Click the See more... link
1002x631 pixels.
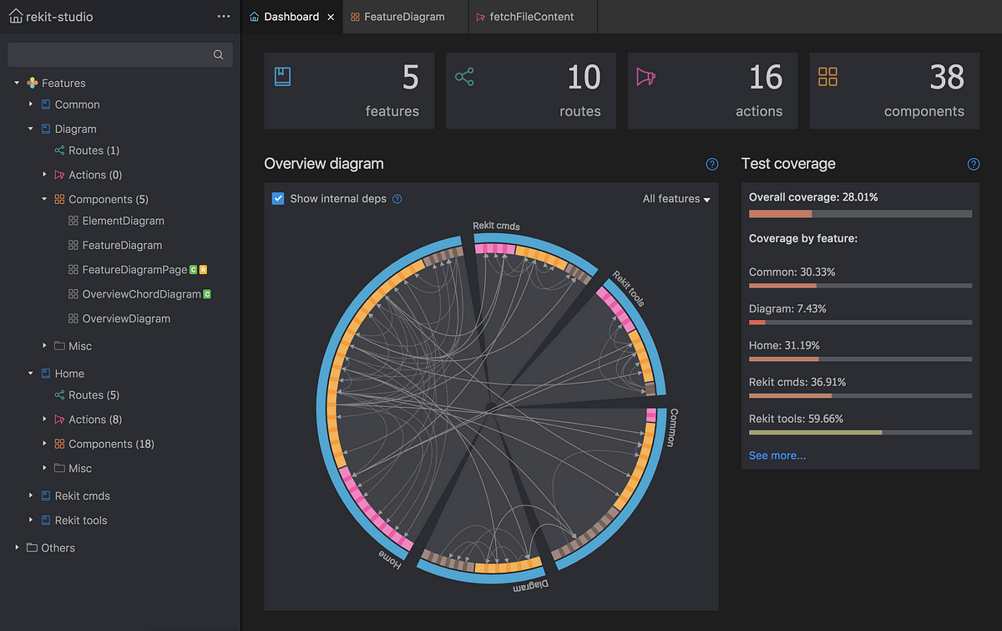(777, 455)
